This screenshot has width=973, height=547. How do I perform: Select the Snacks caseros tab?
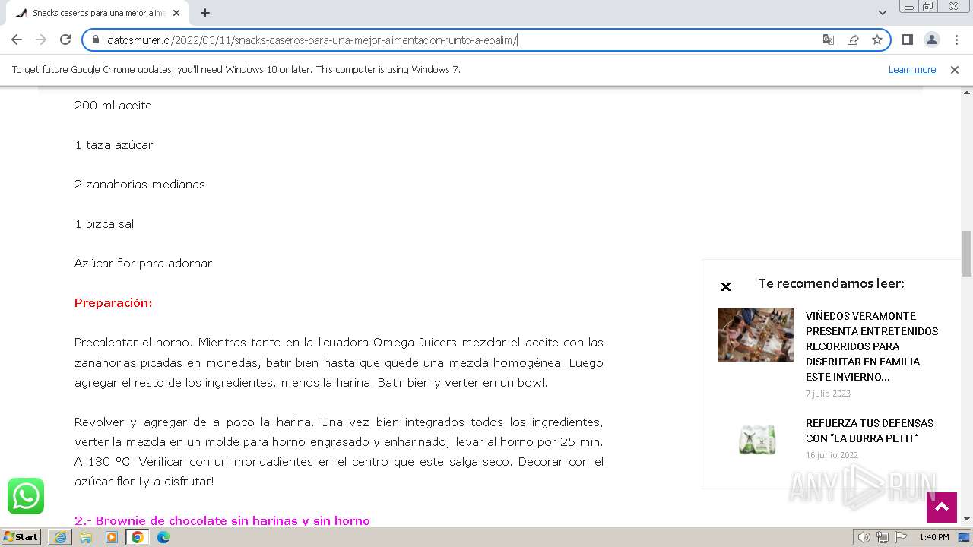pos(97,13)
